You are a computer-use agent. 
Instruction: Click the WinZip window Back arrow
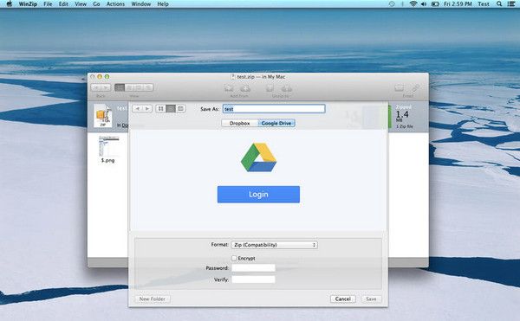pos(96,87)
